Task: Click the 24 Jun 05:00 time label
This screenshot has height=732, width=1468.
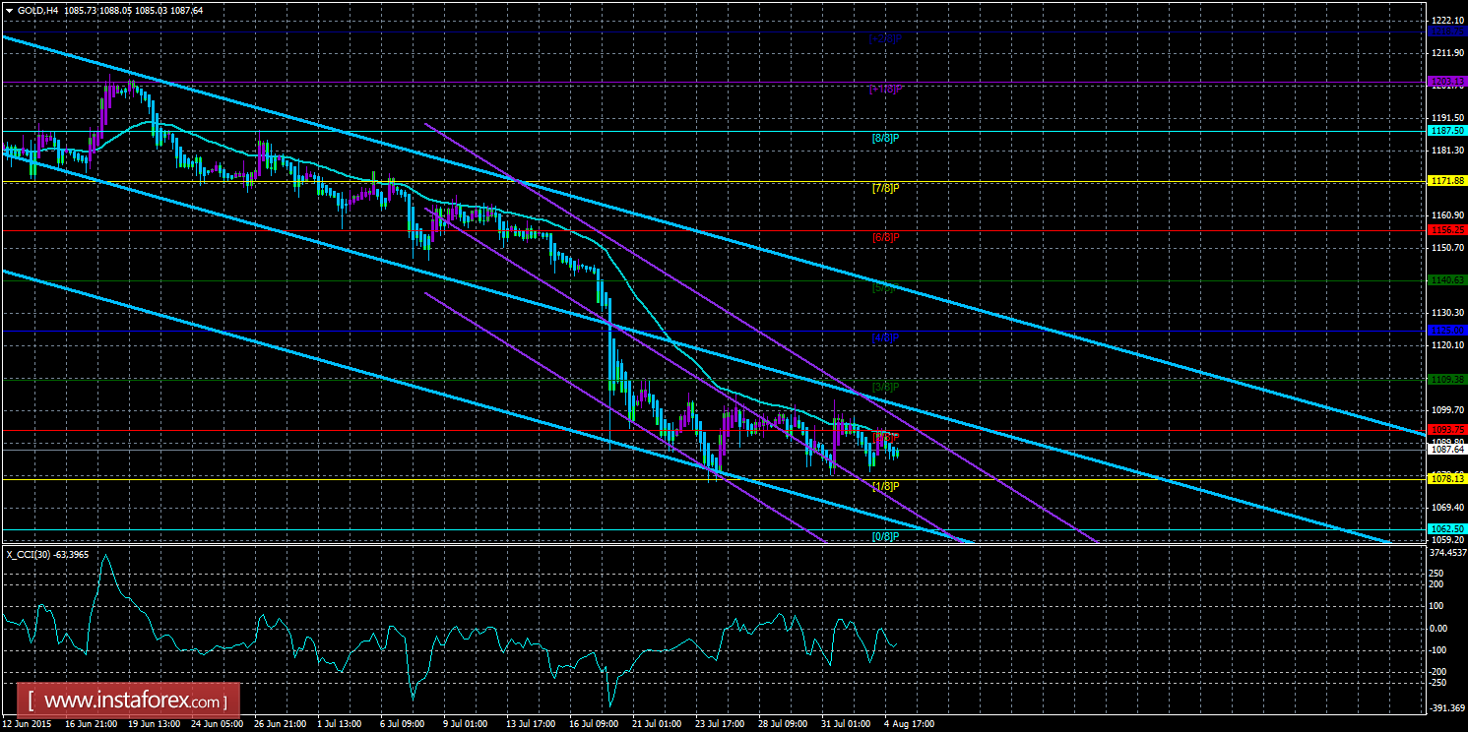Action: (219, 723)
